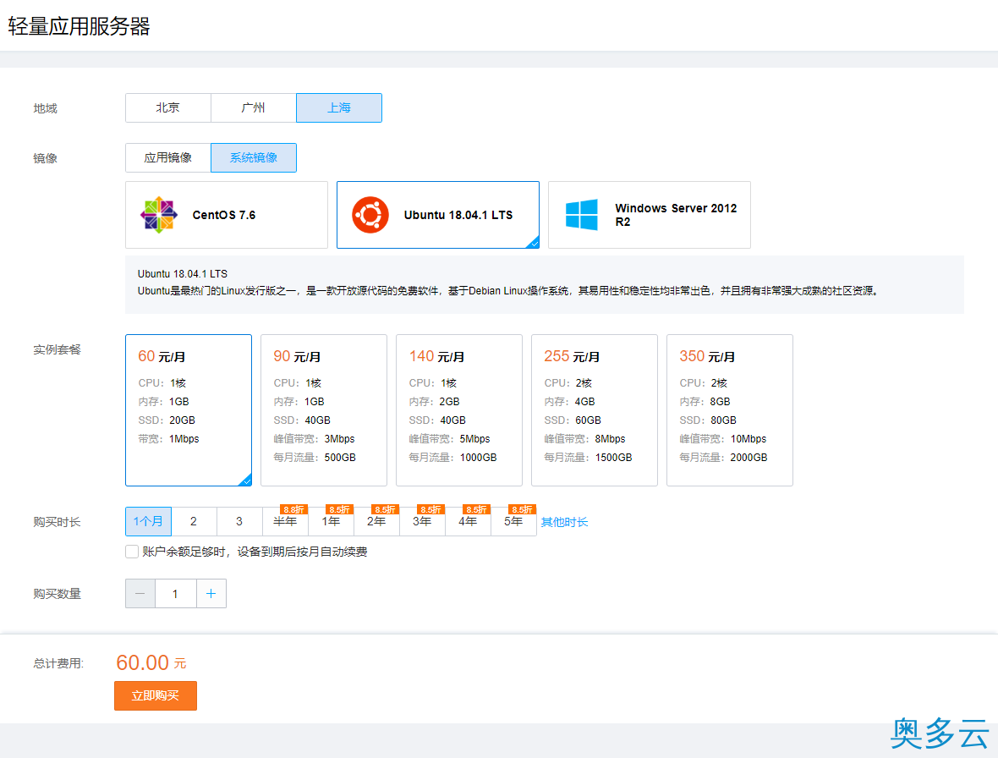
Task: Choose the 1个月 purchase duration
Action: [x=148, y=521]
